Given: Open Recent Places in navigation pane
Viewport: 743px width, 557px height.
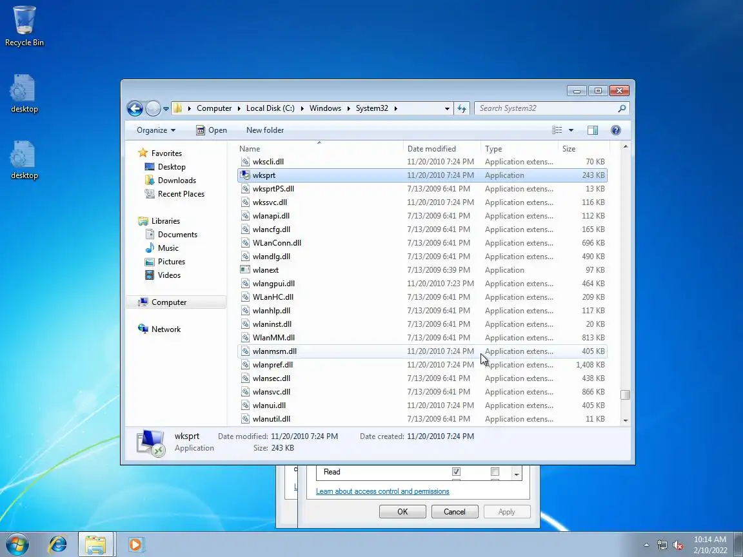Looking at the screenshot, I should click(181, 194).
